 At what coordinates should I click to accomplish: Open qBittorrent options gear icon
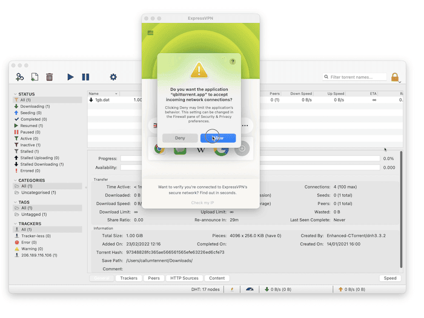113,77
